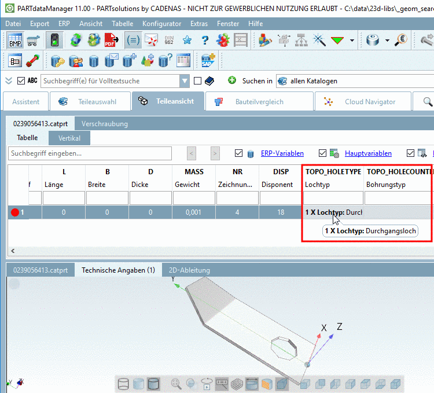
Task: Click the database with envelope icon
Action: [112, 61]
